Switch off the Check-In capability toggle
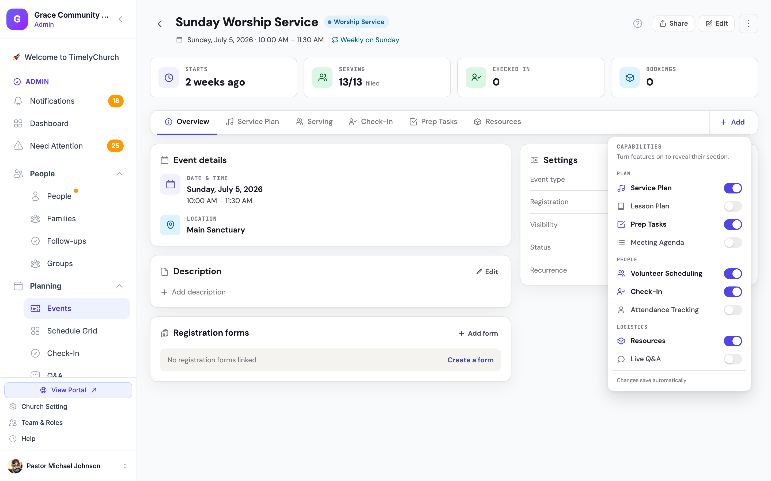Image resolution: width=771 pixels, height=481 pixels. tap(733, 292)
